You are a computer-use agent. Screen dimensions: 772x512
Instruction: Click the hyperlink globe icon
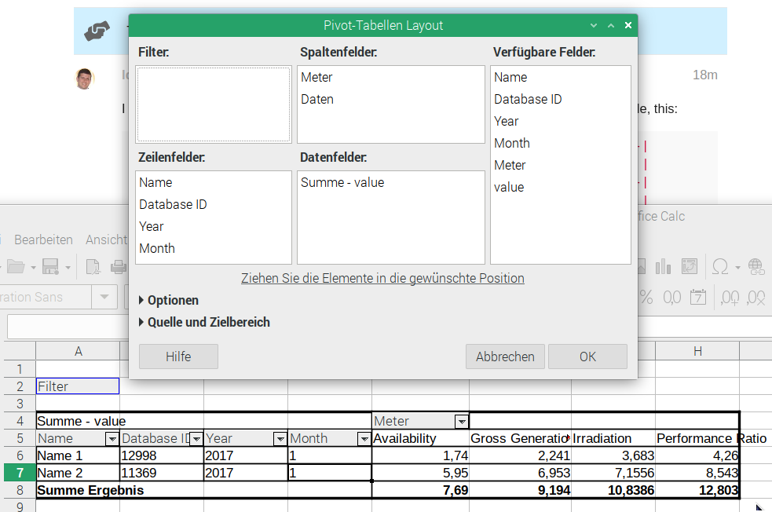756,267
